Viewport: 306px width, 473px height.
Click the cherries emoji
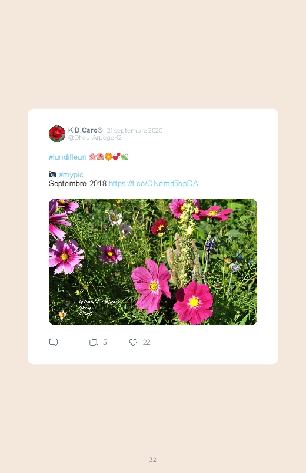click(117, 157)
